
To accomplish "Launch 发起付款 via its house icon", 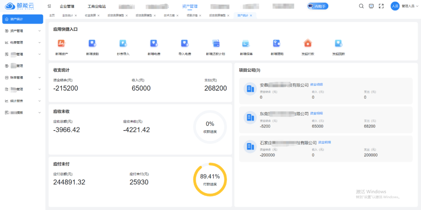I will point(308,43).
